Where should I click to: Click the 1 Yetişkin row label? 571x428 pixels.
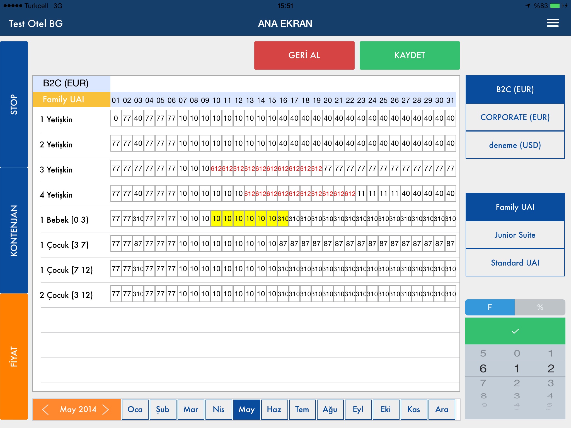pos(56,120)
